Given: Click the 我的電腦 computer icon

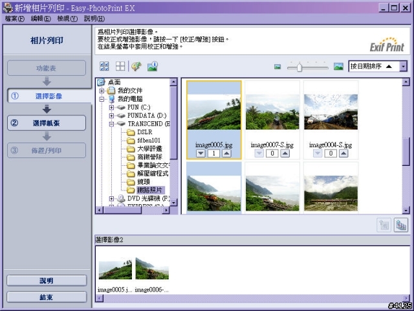Looking at the screenshot, I should (112, 99).
